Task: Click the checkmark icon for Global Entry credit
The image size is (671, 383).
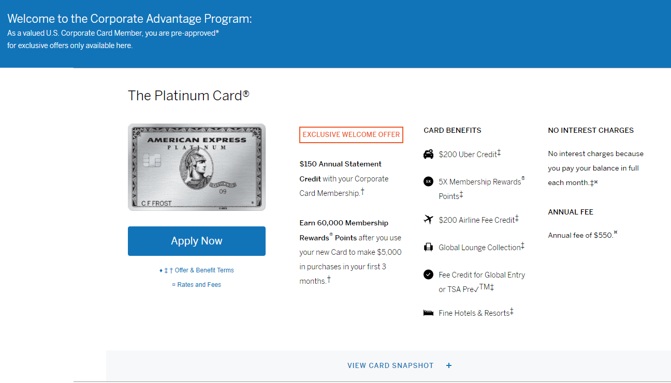Action: coord(428,274)
